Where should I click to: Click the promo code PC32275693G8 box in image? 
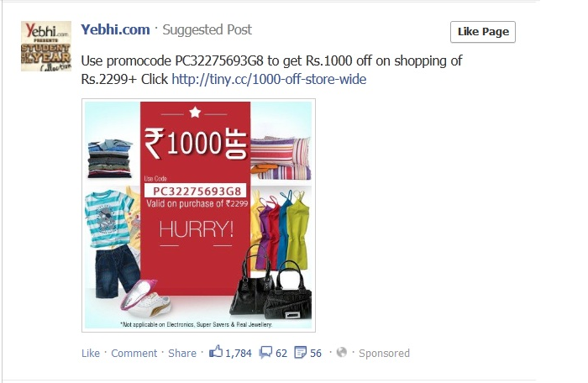[x=196, y=191]
